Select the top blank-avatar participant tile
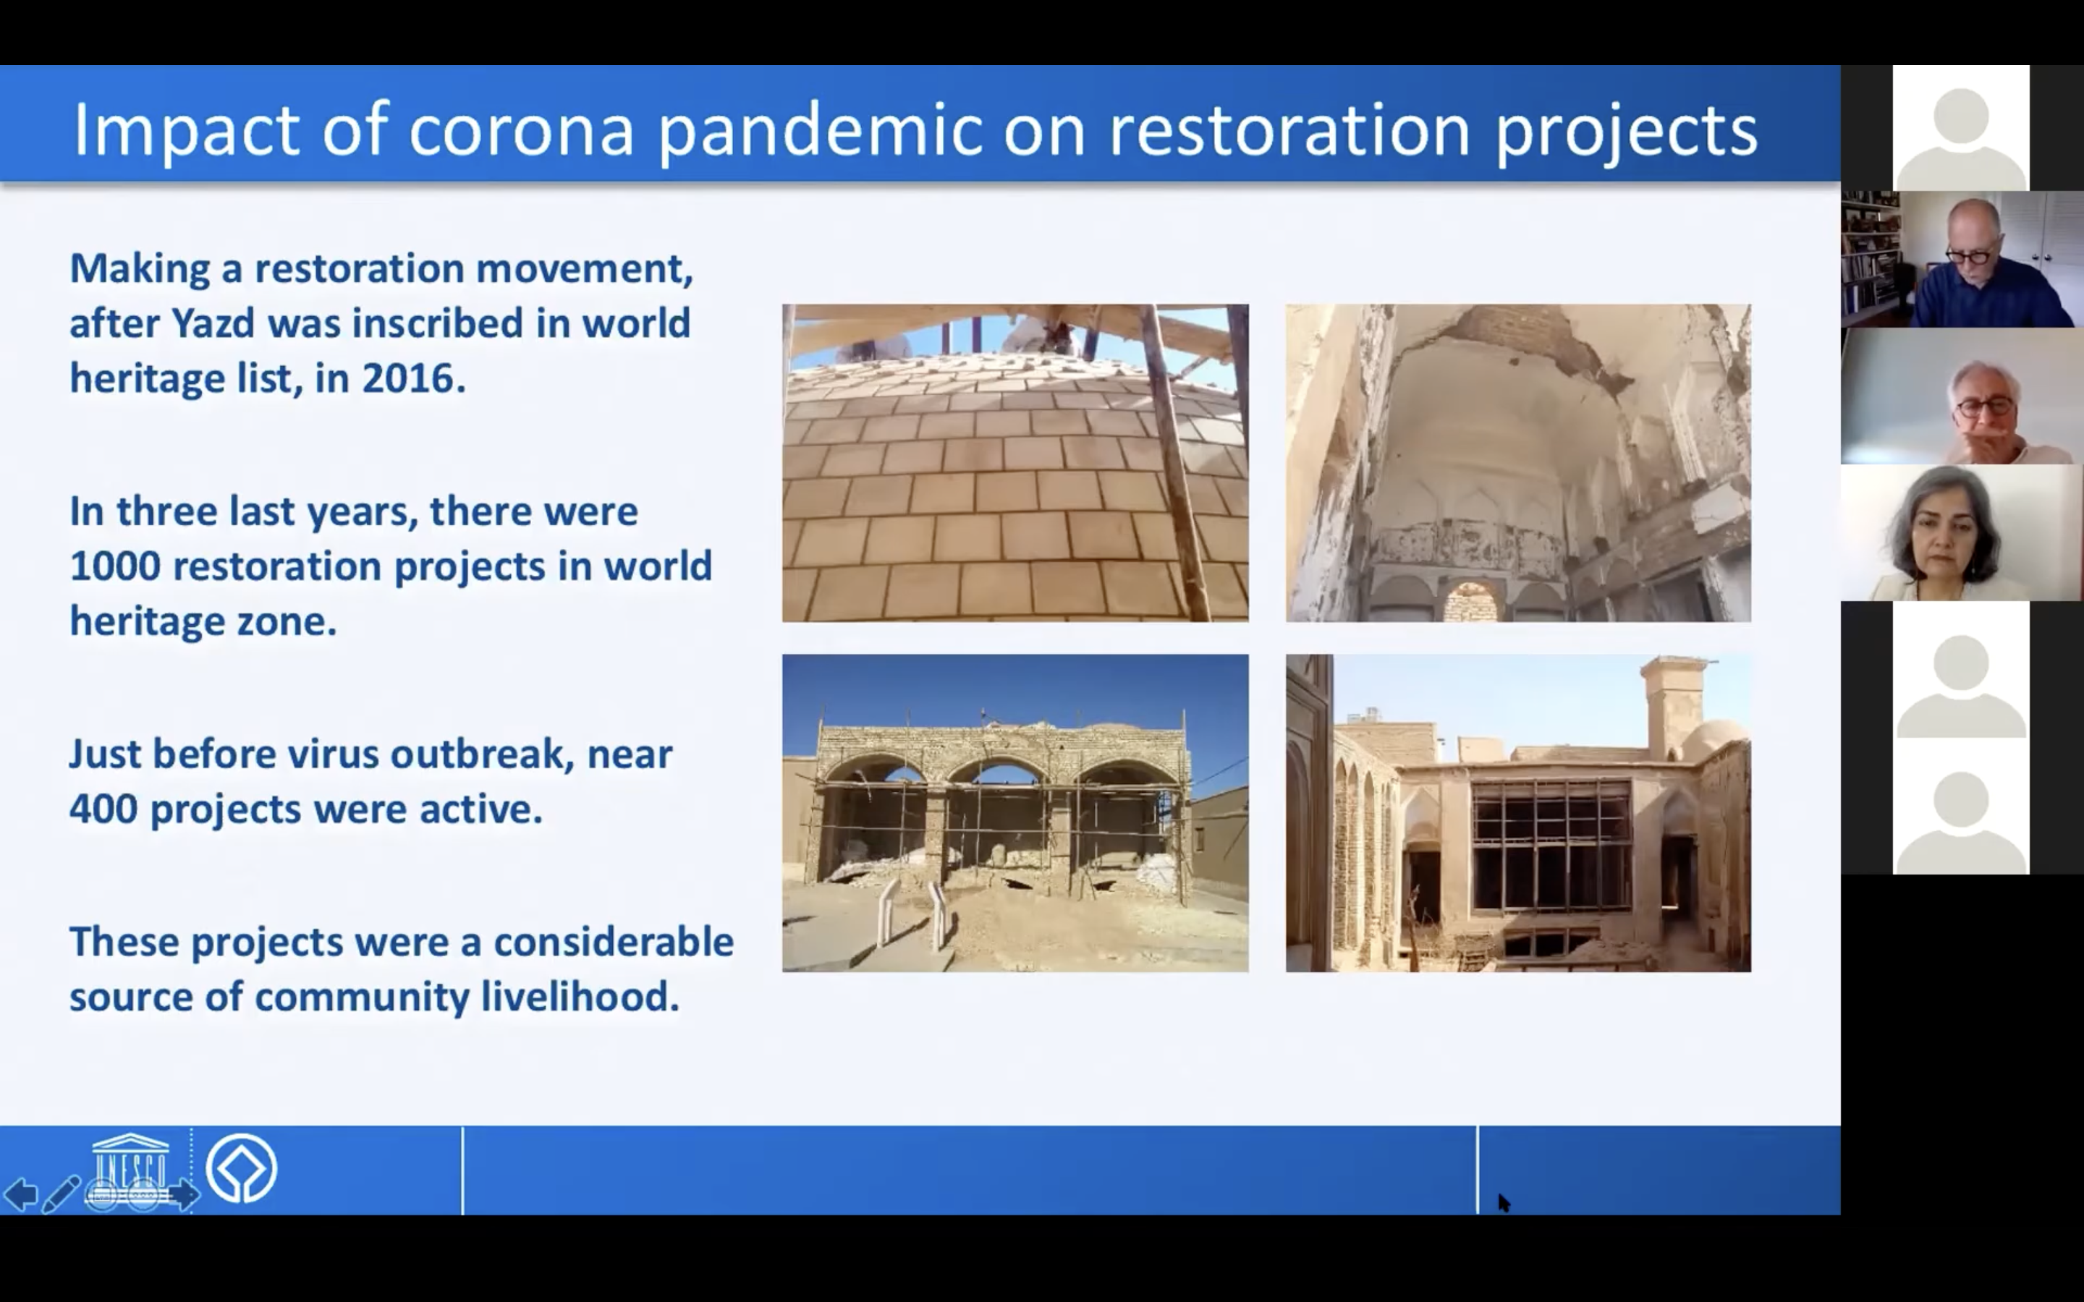This screenshot has width=2084, height=1302. point(1960,128)
